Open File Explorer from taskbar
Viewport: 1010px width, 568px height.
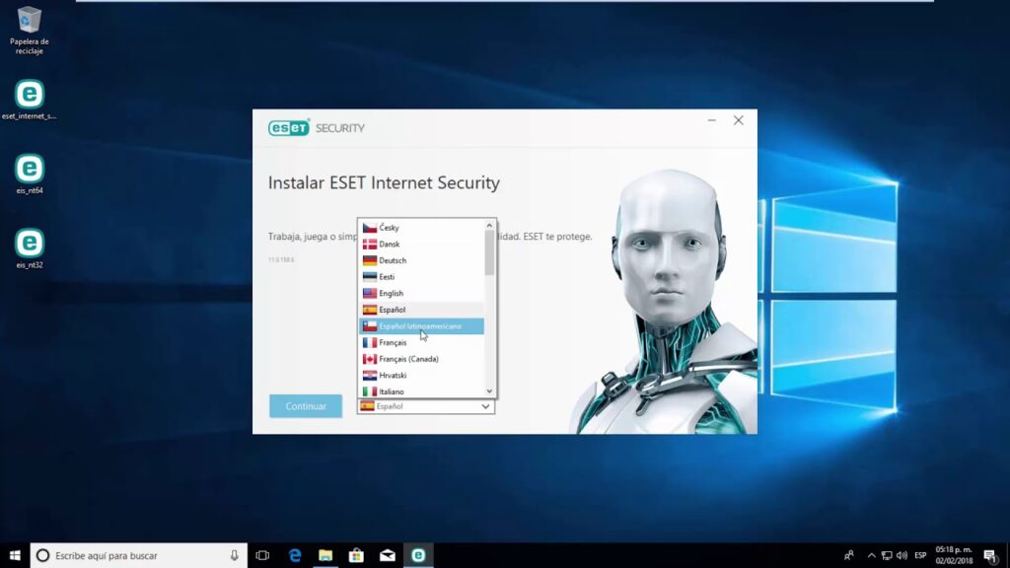(325, 555)
